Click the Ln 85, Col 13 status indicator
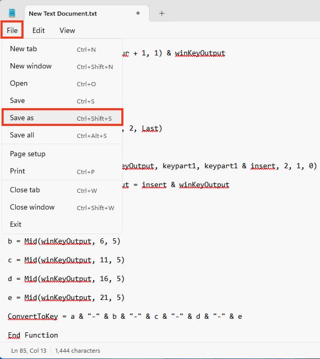Viewport: 320px width, 359px height. pos(29,351)
